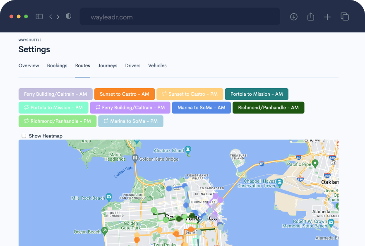365x246 pixels.
Task: Switch to the Journeys tab
Action: [x=108, y=65]
